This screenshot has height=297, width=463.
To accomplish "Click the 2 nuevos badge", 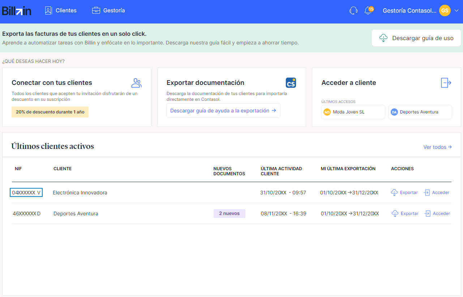I will pyautogui.click(x=230, y=214).
